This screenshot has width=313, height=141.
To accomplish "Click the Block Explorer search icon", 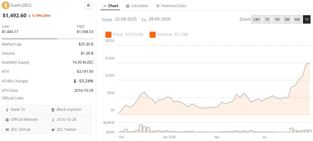I will 53,110.
